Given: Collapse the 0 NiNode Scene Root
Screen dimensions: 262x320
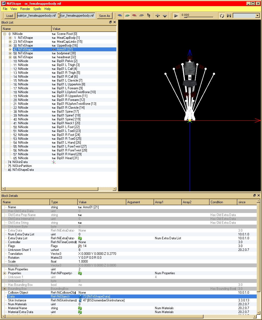Looking at the screenshot, I should [x=4, y=34].
